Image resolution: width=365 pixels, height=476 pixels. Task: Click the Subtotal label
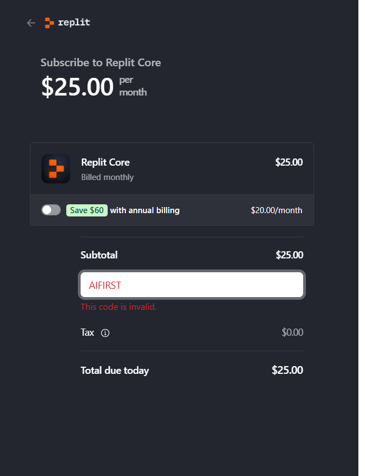[99, 255]
